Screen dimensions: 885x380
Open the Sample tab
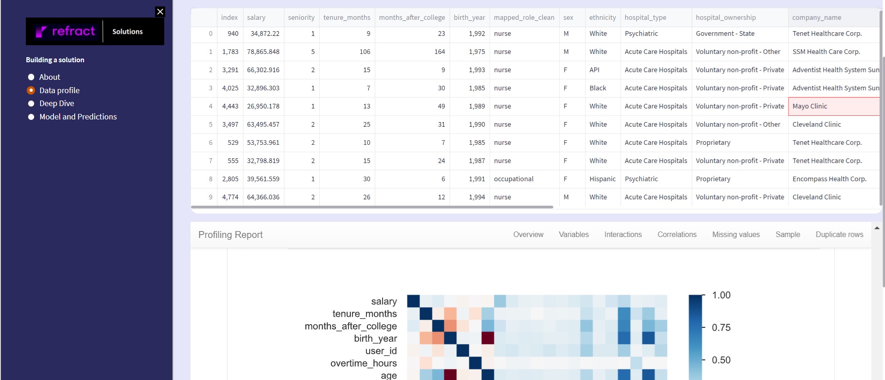[x=788, y=234]
